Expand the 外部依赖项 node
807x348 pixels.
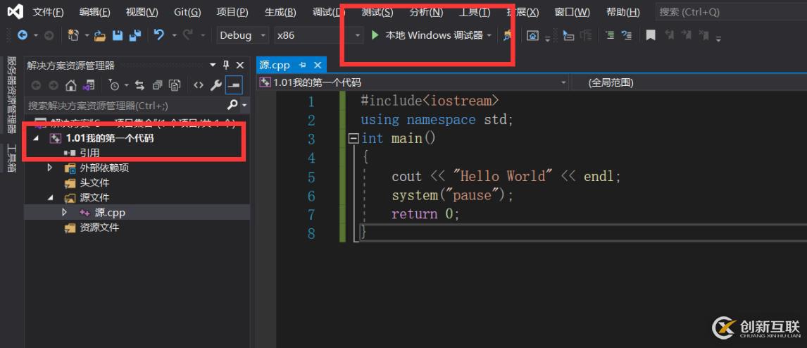[x=50, y=168]
